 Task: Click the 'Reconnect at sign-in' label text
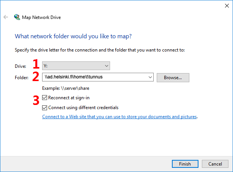[x=69, y=98]
